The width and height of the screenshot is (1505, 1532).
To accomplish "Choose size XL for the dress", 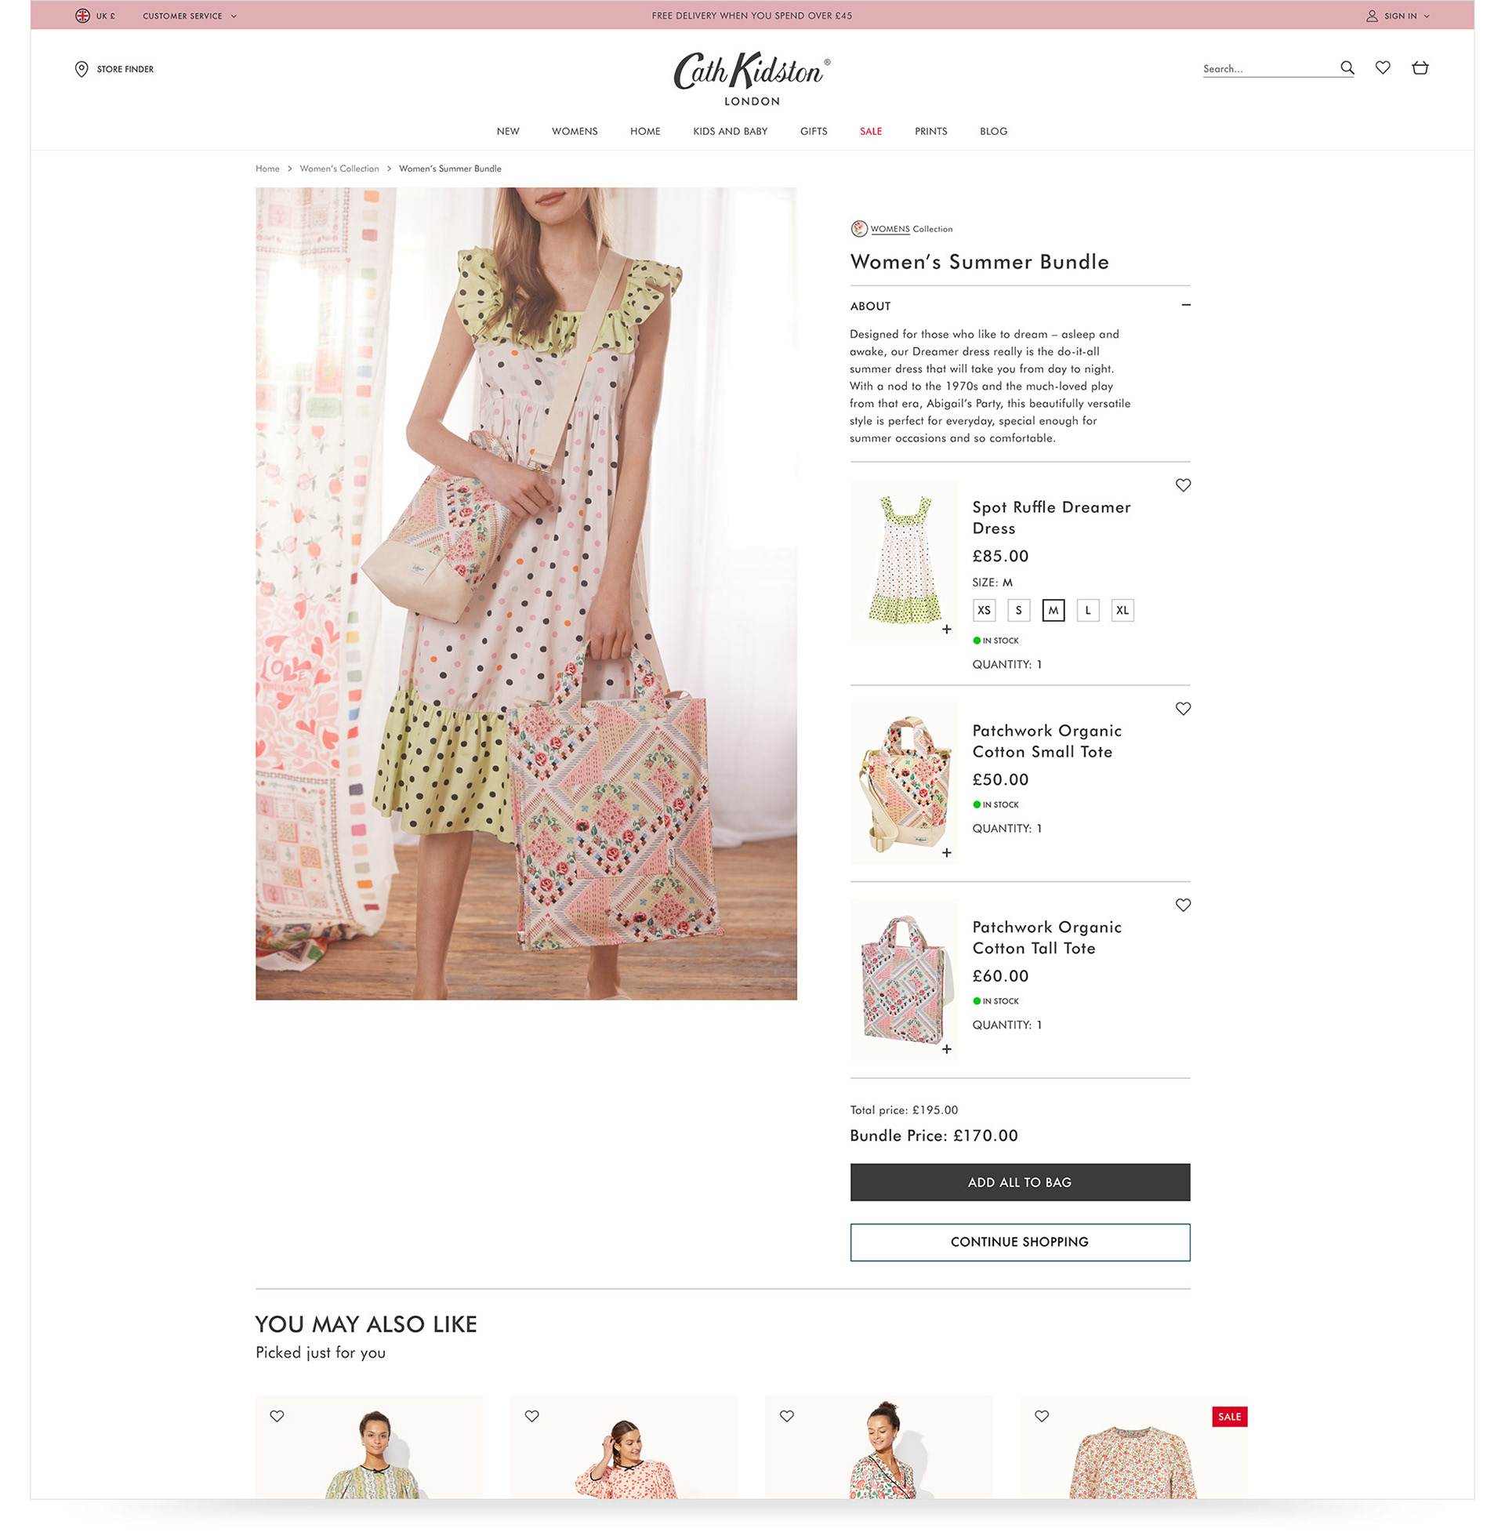I will (1122, 610).
